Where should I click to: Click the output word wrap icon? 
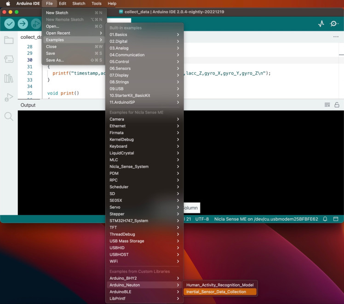pos(327,105)
